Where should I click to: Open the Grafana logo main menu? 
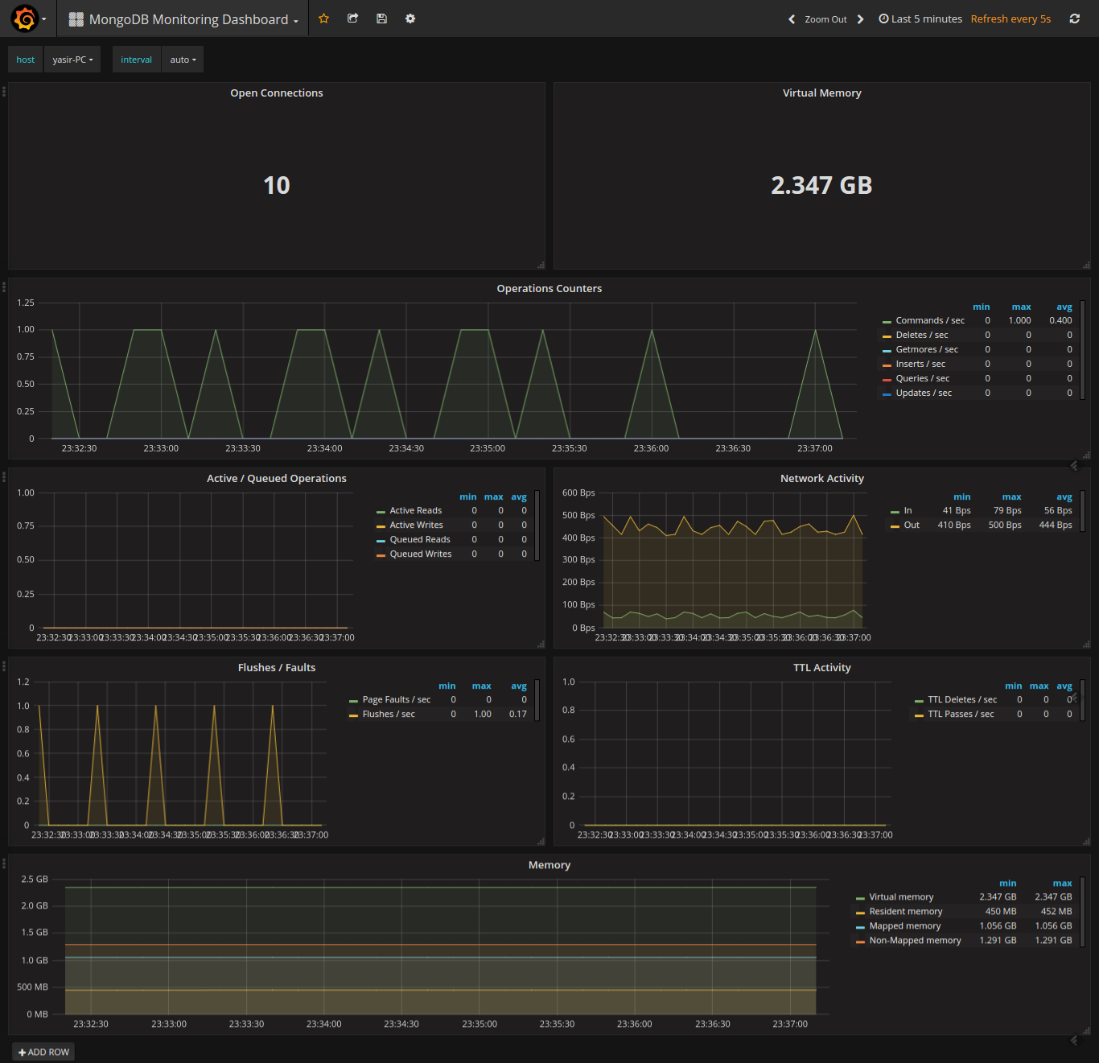click(25, 19)
